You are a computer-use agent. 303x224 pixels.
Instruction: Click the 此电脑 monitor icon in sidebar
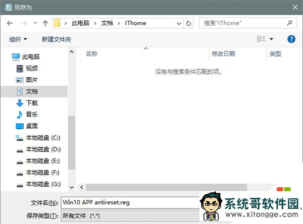tap(16, 57)
